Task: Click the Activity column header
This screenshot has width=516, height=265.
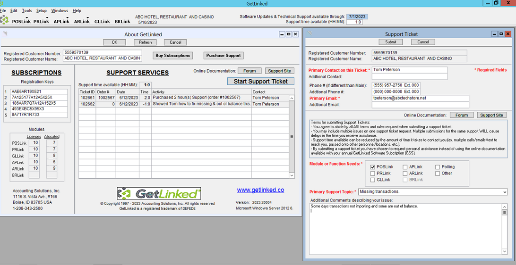Action: coord(201,92)
